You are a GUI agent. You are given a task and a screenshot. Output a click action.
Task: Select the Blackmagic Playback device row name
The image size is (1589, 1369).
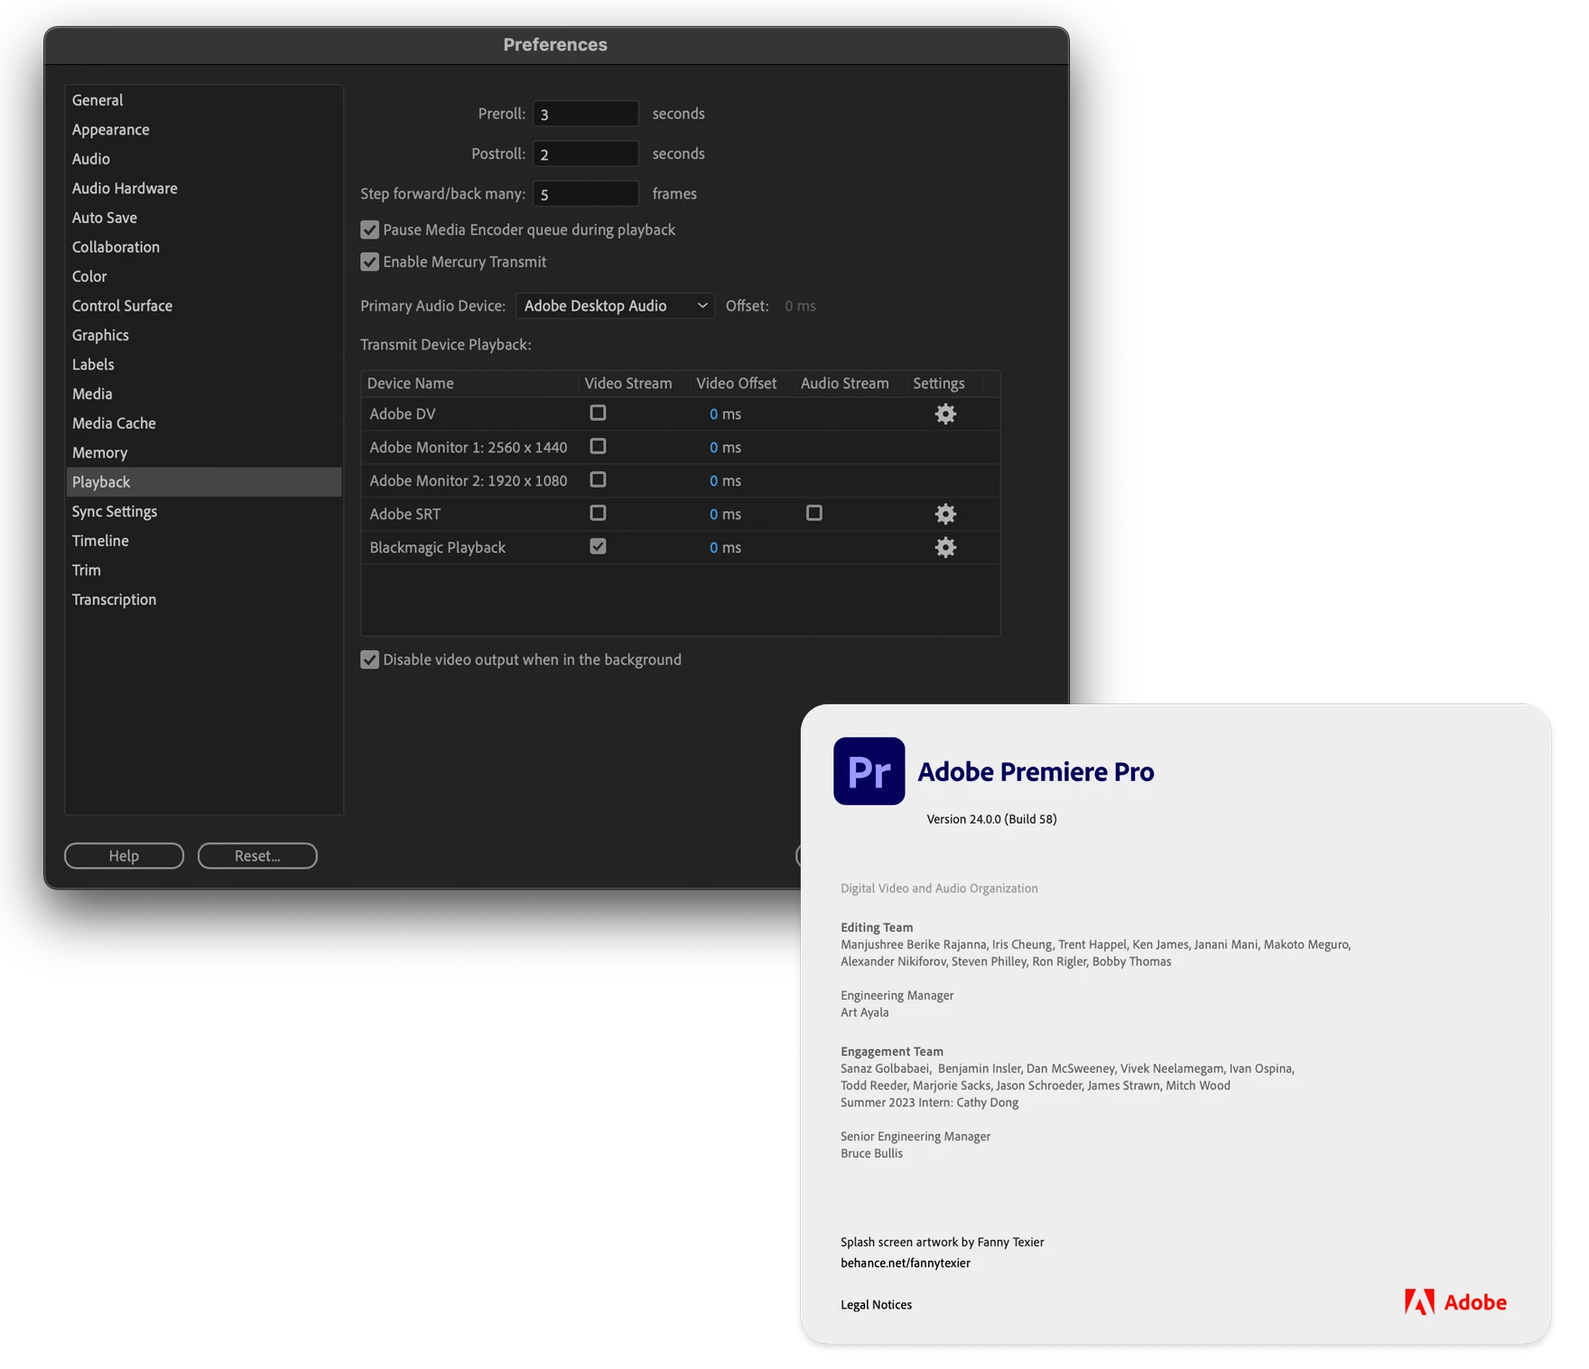[437, 548]
